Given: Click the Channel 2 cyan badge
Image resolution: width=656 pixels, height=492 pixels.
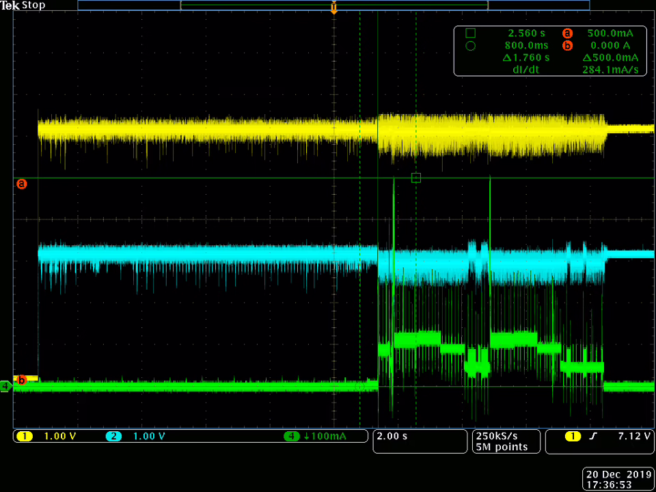Looking at the screenshot, I should (x=113, y=436).
